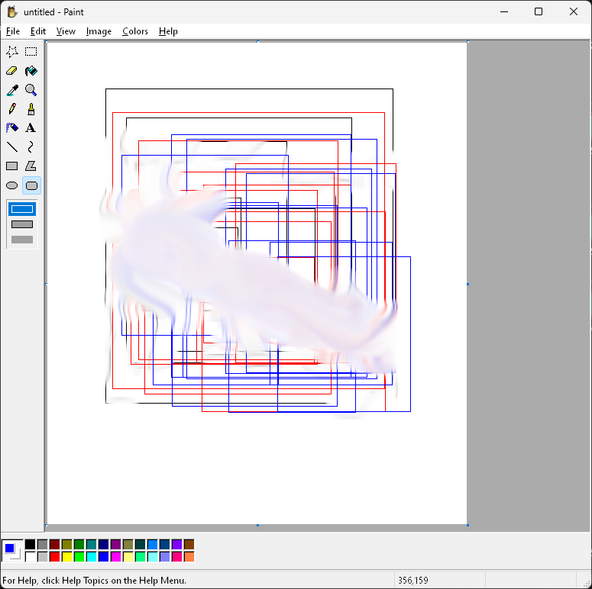Pick the bright red color swatch
This screenshot has height=589, width=592.
click(55, 556)
